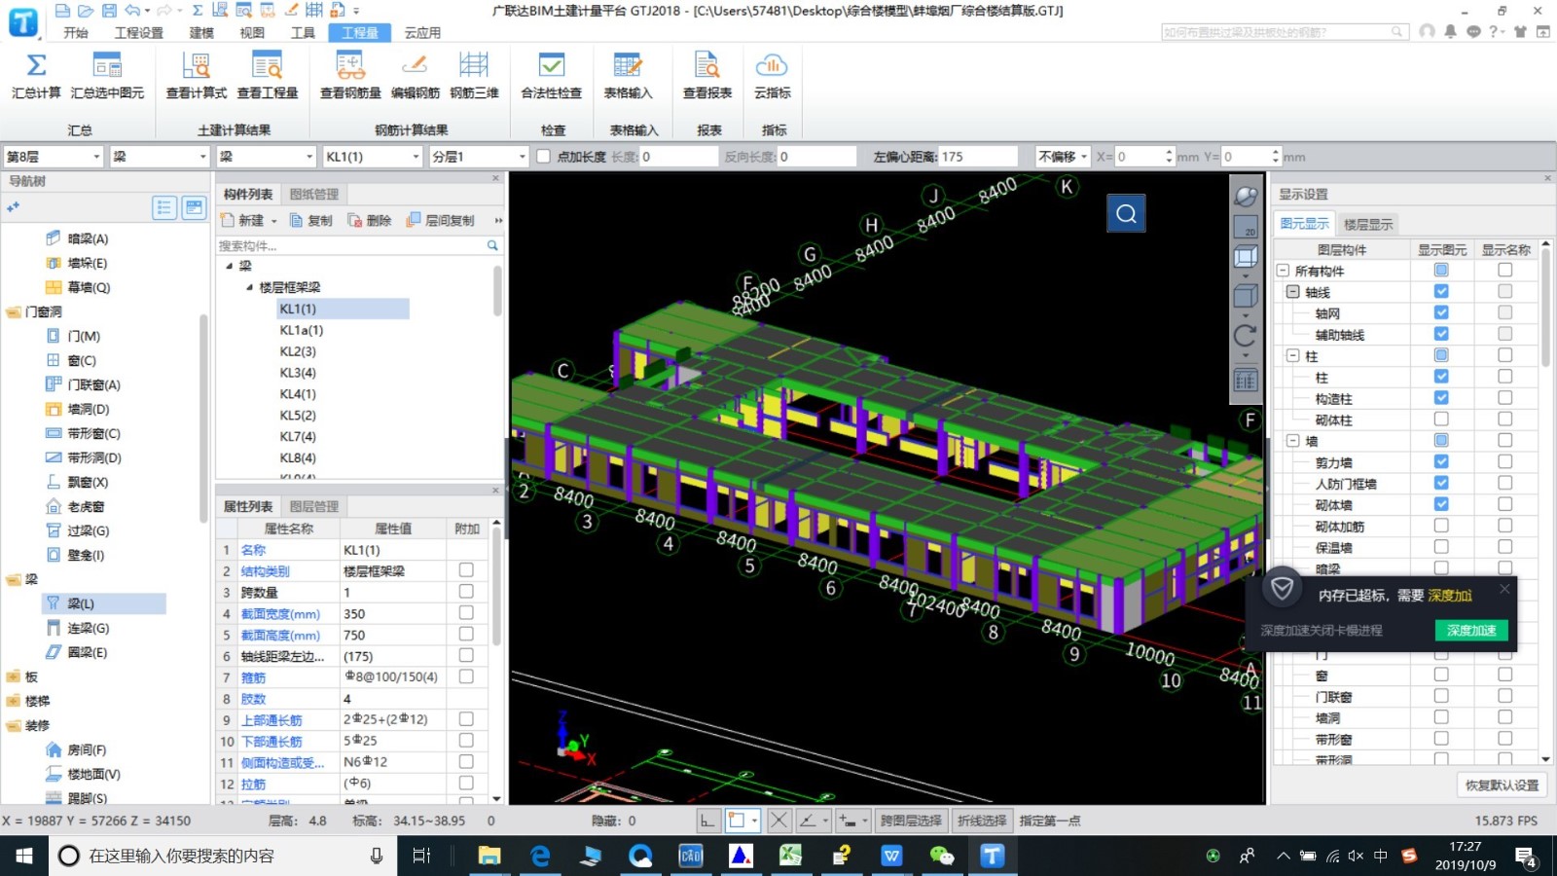The width and height of the screenshot is (1557, 876).
Task: Open 工程设置 ribbon tab
Action: (139, 33)
